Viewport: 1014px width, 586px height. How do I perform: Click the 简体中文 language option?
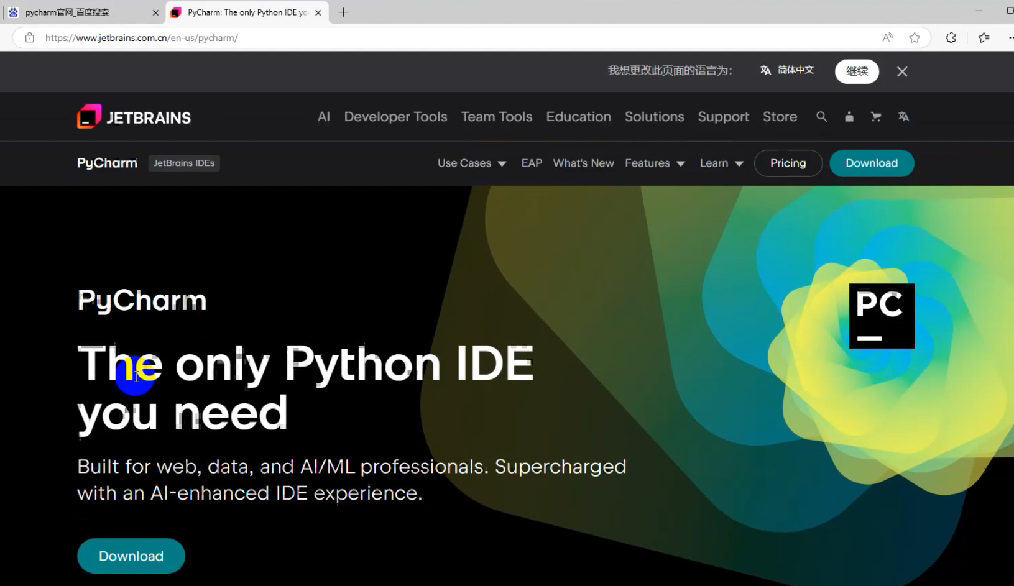pyautogui.click(x=787, y=70)
